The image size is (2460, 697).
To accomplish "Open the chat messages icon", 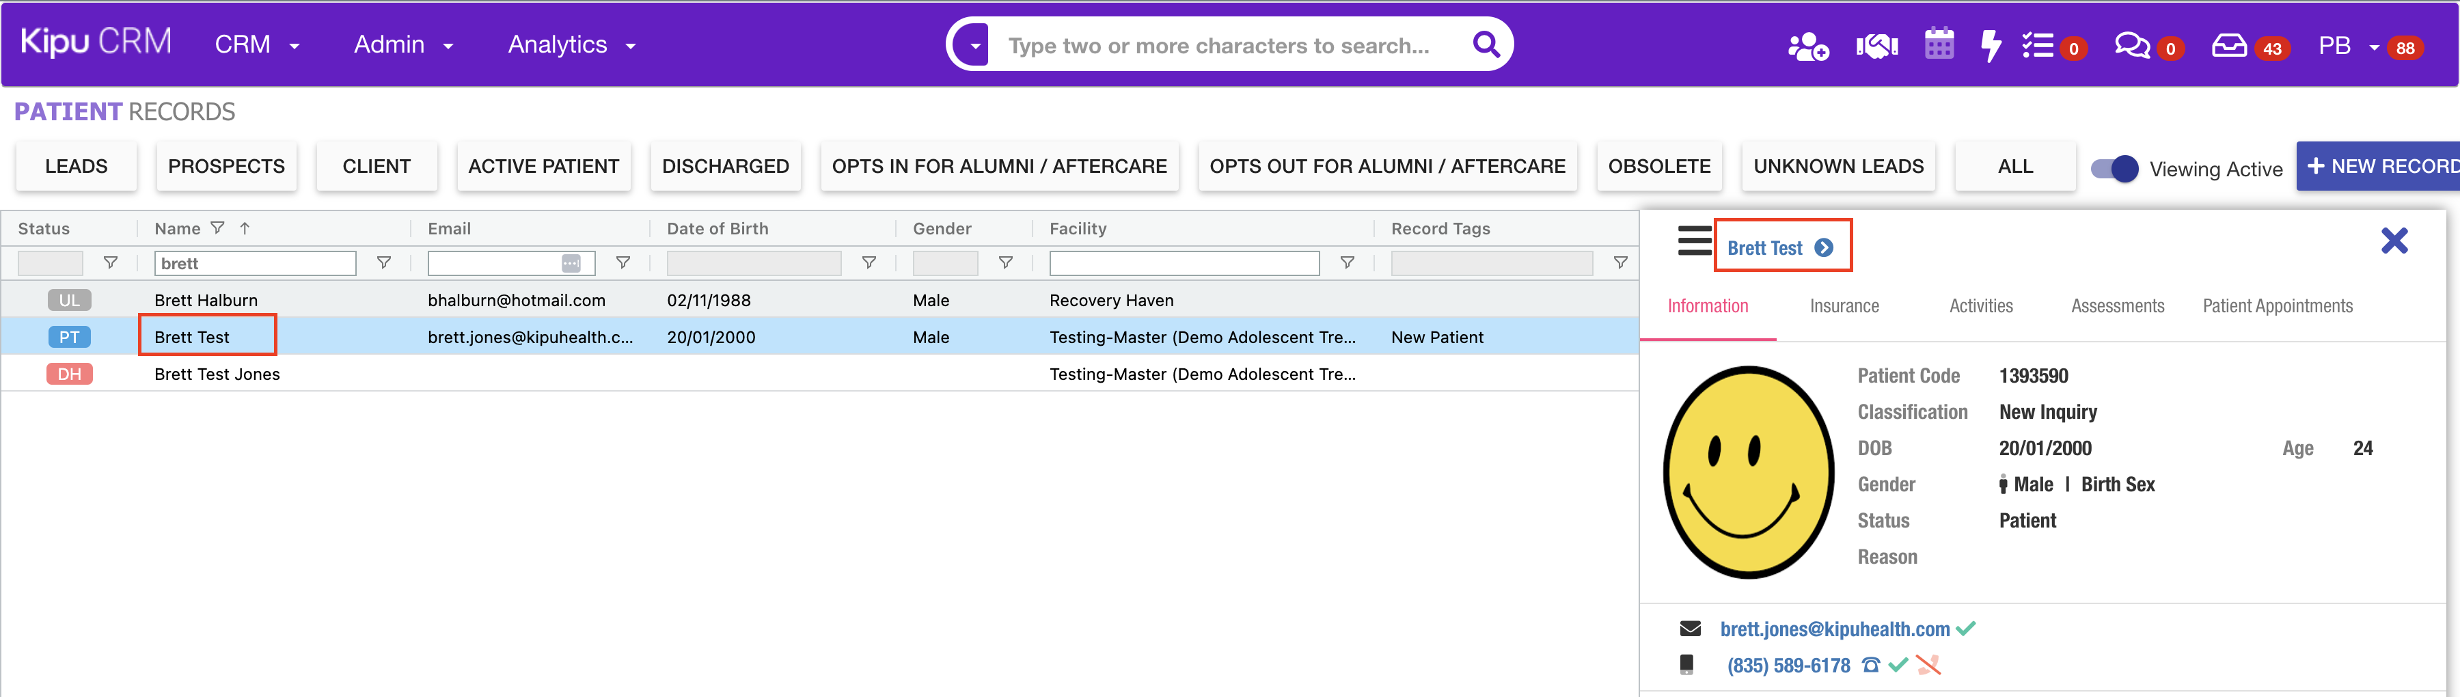I will (x=2131, y=46).
